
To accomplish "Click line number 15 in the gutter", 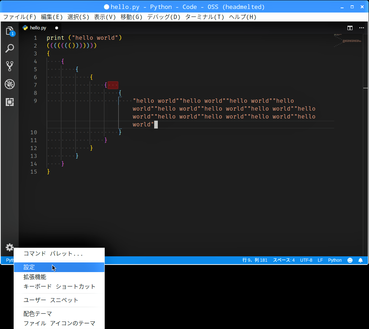I will [34, 172].
